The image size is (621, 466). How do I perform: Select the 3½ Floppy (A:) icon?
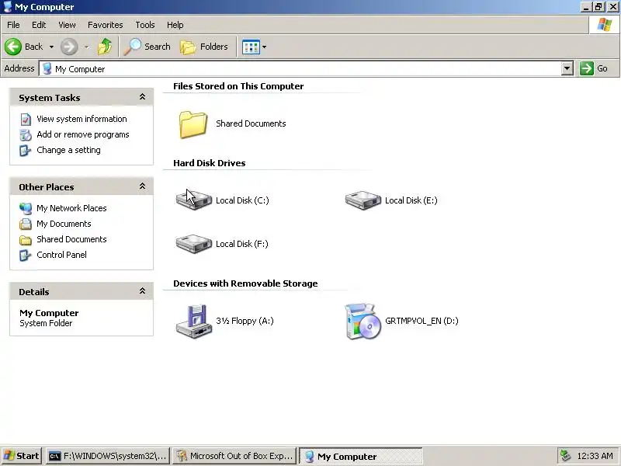[193, 322]
